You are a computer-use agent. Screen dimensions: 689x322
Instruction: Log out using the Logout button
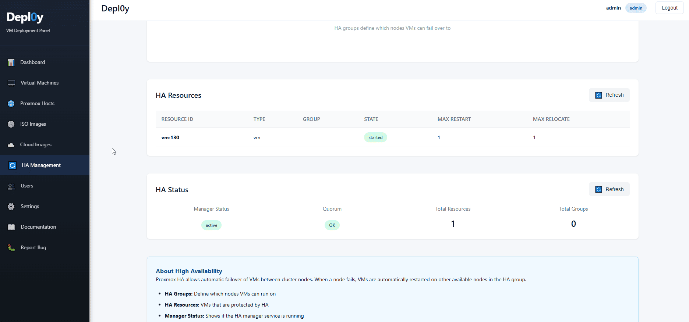(x=669, y=8)
